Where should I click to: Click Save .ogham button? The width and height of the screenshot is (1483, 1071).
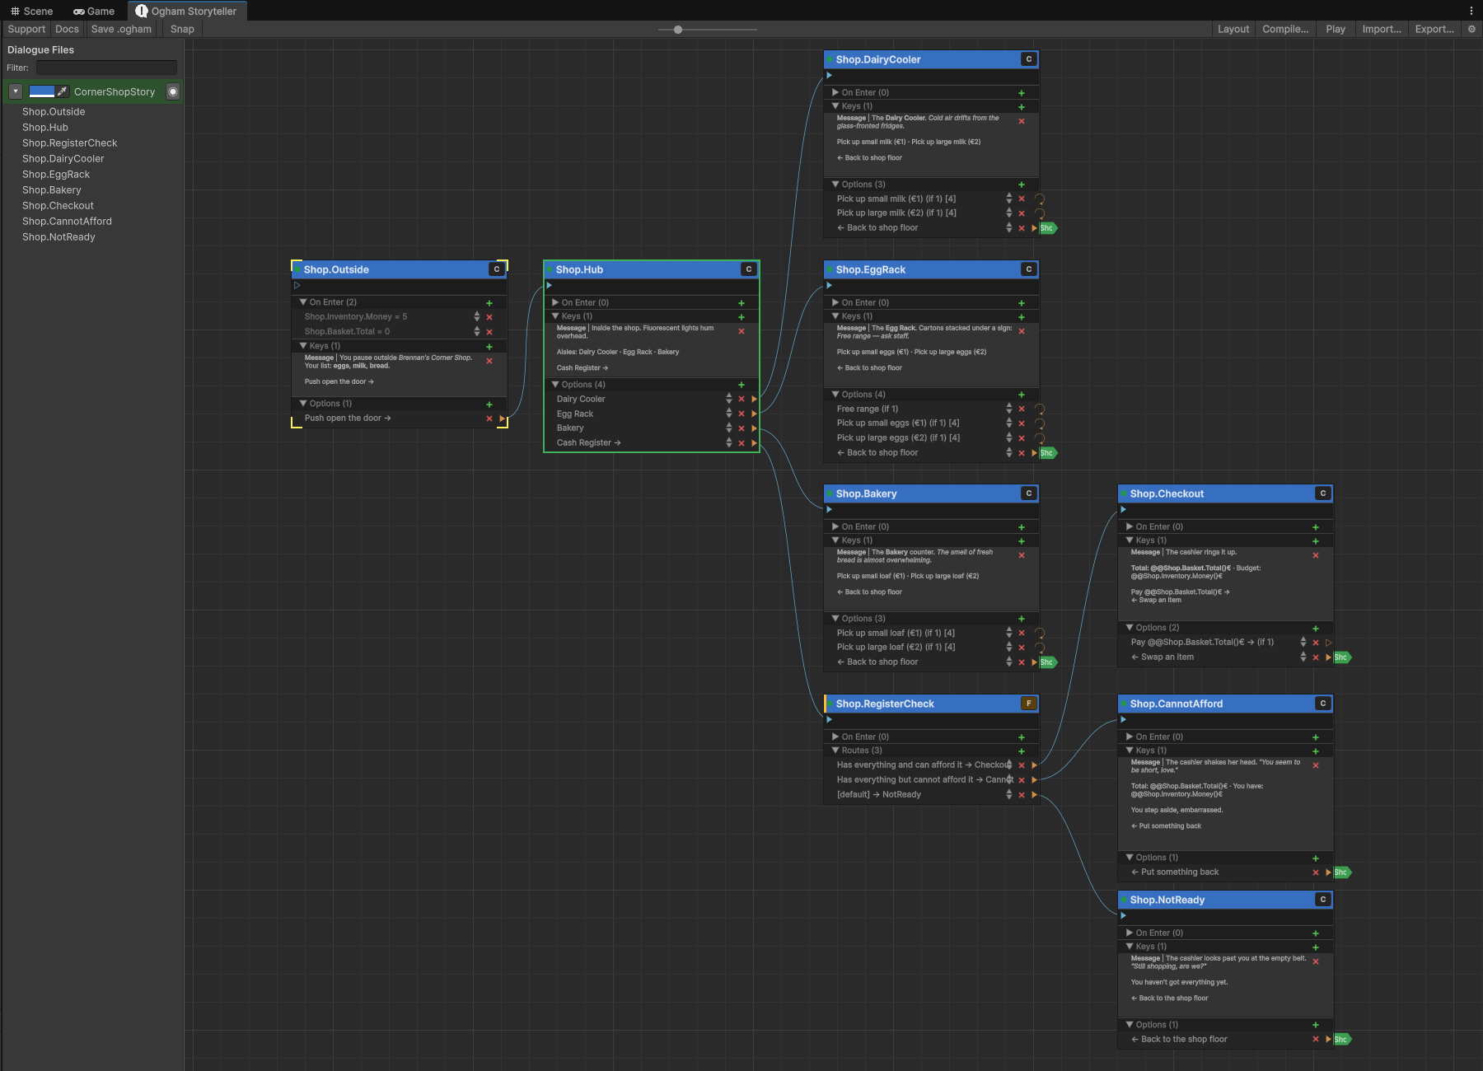pos(121,29)
